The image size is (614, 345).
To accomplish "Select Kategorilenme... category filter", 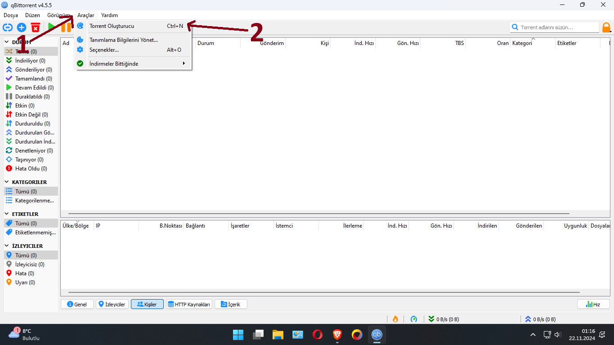I will click(x=30, y=201).
